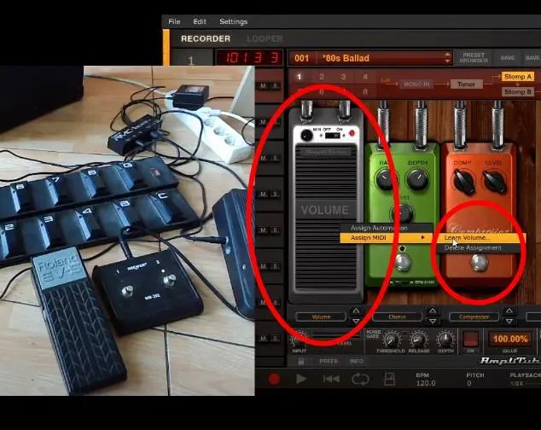The image size is (541, 430).
Task: Toggle the red ON button near VALUE
Action: coord(471,339)
